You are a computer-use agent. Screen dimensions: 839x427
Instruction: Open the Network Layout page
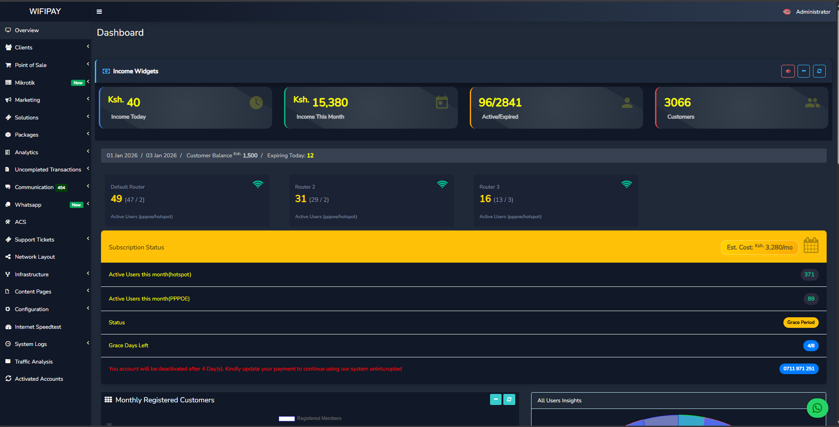(x=35, y=257)
